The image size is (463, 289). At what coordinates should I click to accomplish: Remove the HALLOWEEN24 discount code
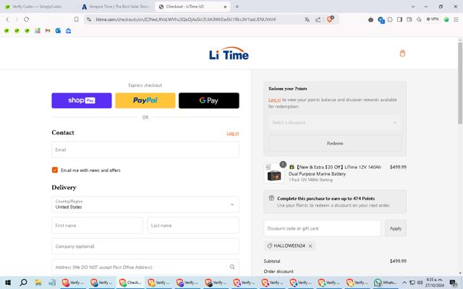[310, 246]
